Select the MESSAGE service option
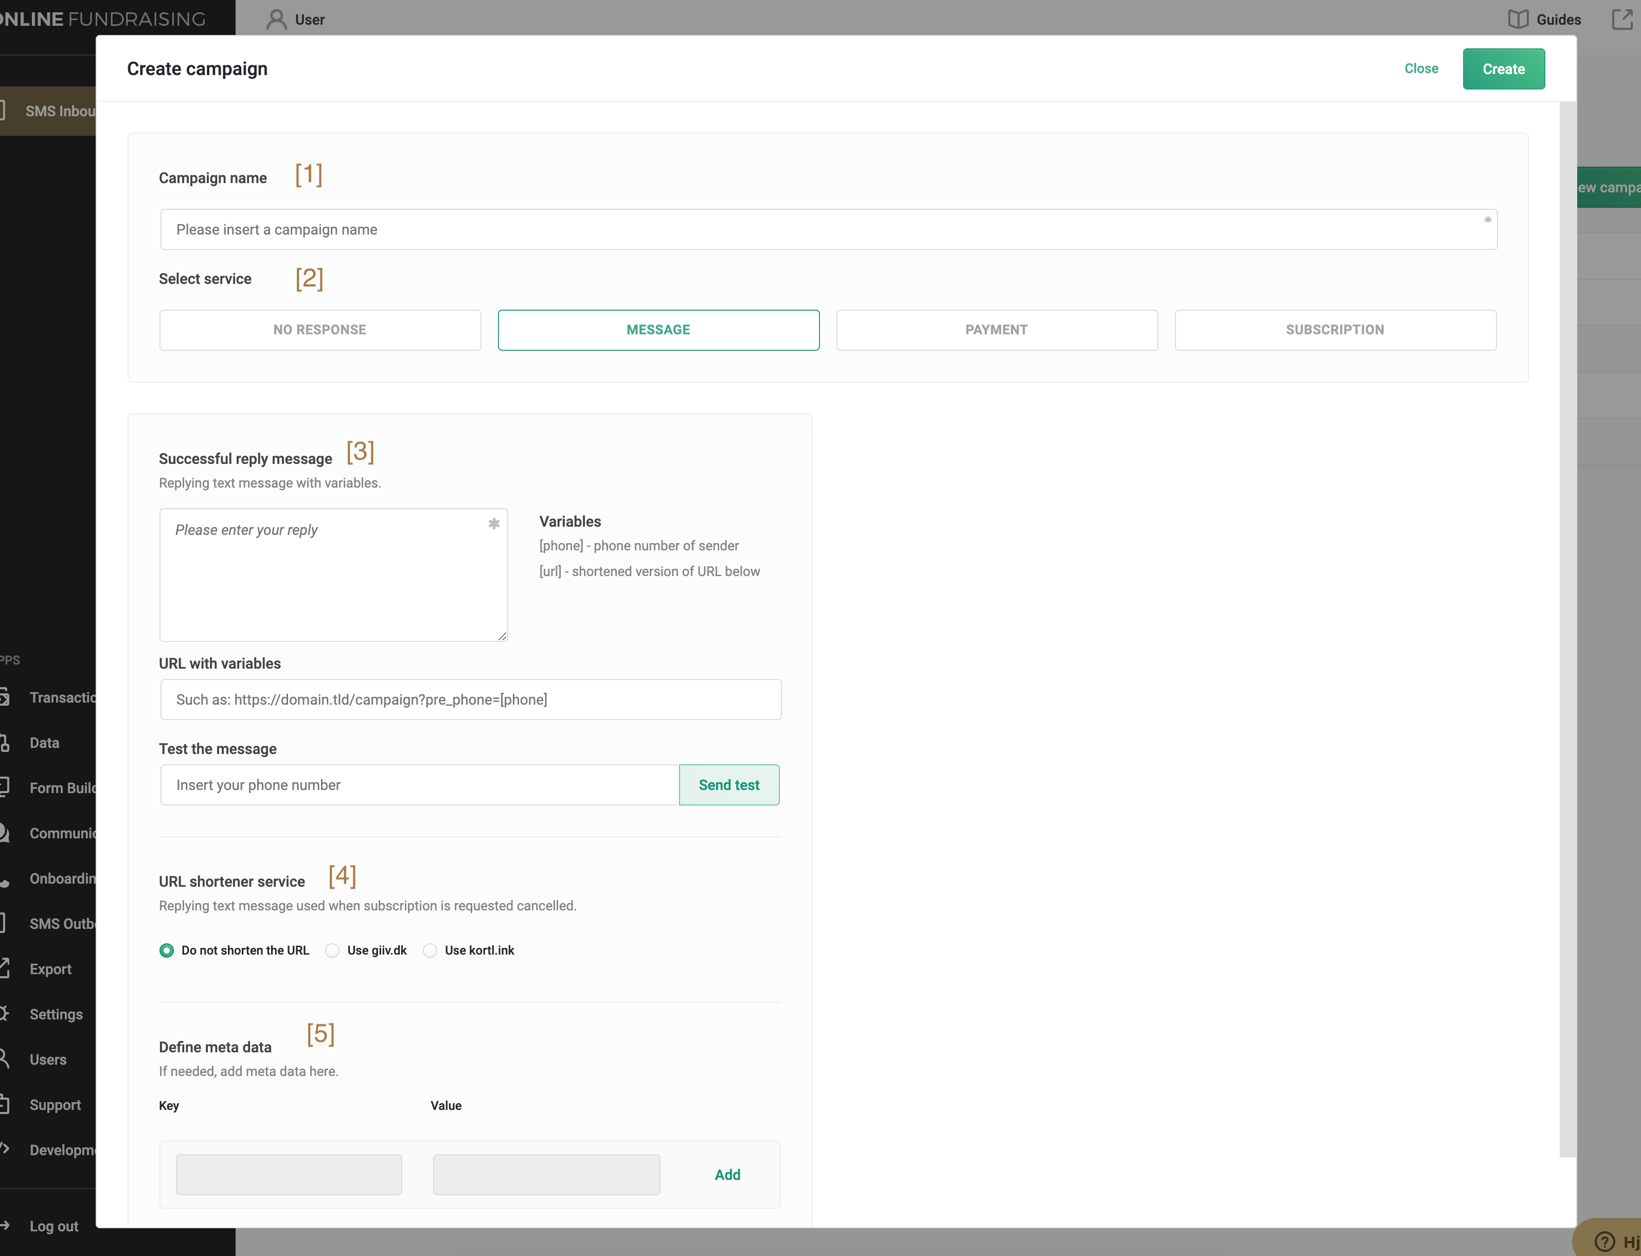This screenshot has height=1256, width=1641. [x=658, y=330]
